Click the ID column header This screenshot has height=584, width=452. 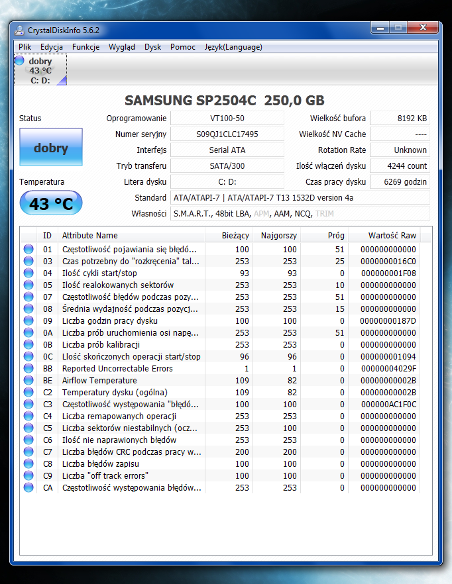[47, 236]
